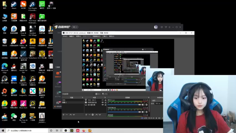The width and height of the screenshot is (236, 133).
Task: Expand the type dropdown in streaming companion
Action: pyautogui.click(x=75, y=27)
